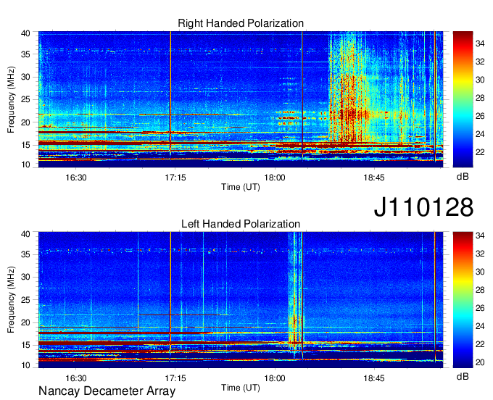Click 40 MHz tick on Left Handed frequency axis
This screenshot has width=493, height=400.
pyautogui.click(x=26, y=234)
